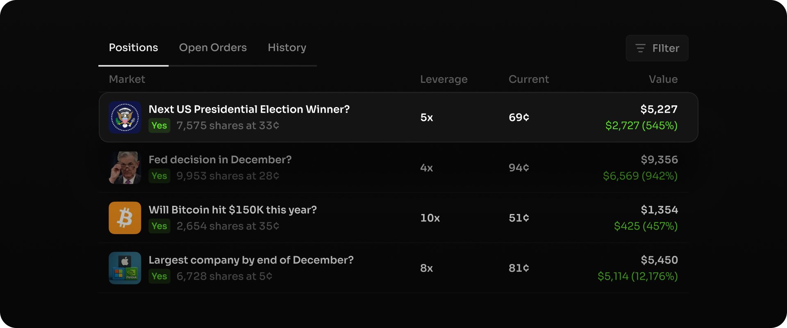The image size is (787, 328).
Task: Click the Fed chairman photo thumbnail
Action: 125,168
